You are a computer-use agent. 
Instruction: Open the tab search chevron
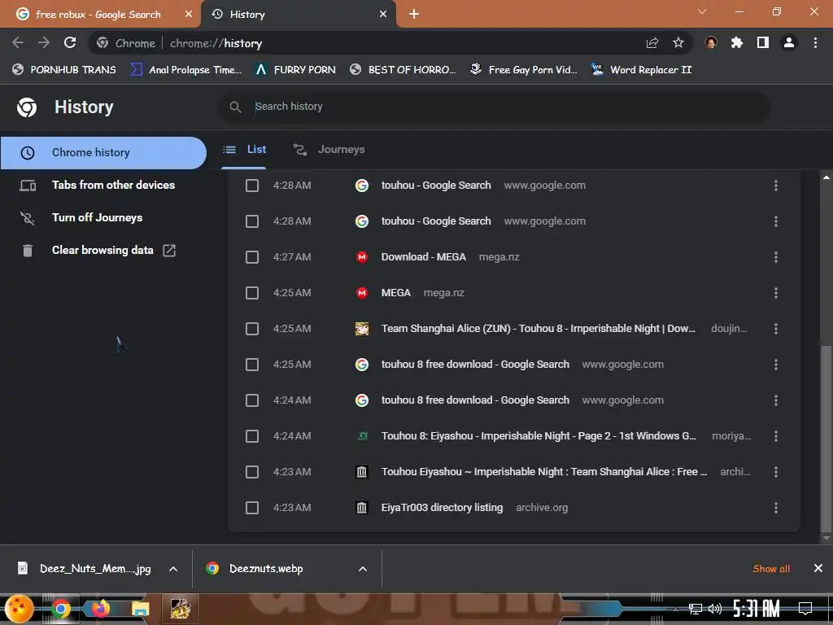click(702, 11)
